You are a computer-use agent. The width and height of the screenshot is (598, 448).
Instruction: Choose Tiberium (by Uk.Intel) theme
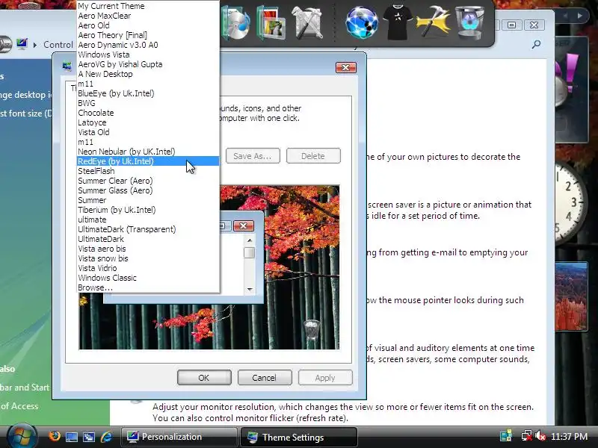click(x=148, y=210)
